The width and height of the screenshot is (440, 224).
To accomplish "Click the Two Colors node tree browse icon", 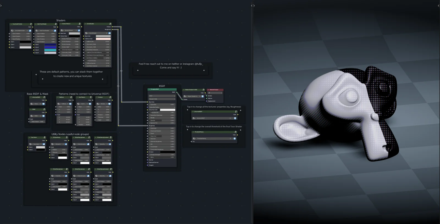I will [x=30, y=144].
